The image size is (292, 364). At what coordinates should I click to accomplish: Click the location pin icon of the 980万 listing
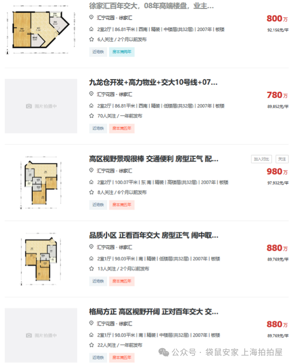91,170
